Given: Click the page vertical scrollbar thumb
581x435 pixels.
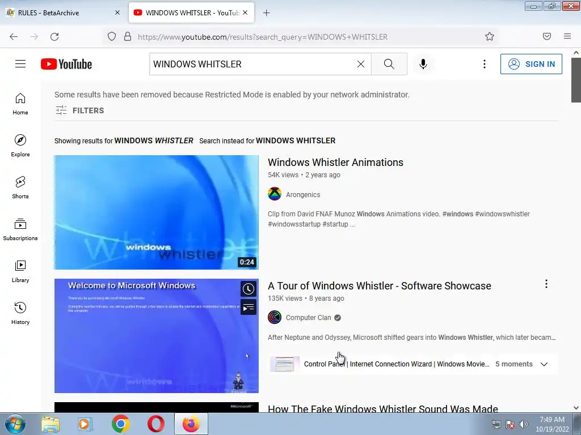Looking at the screenshot, I should [576, 80].
